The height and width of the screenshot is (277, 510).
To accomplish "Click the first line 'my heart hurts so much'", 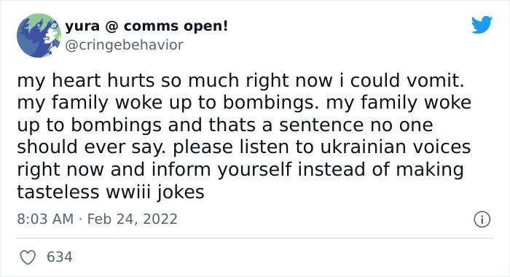I will (x=127, y=81).
